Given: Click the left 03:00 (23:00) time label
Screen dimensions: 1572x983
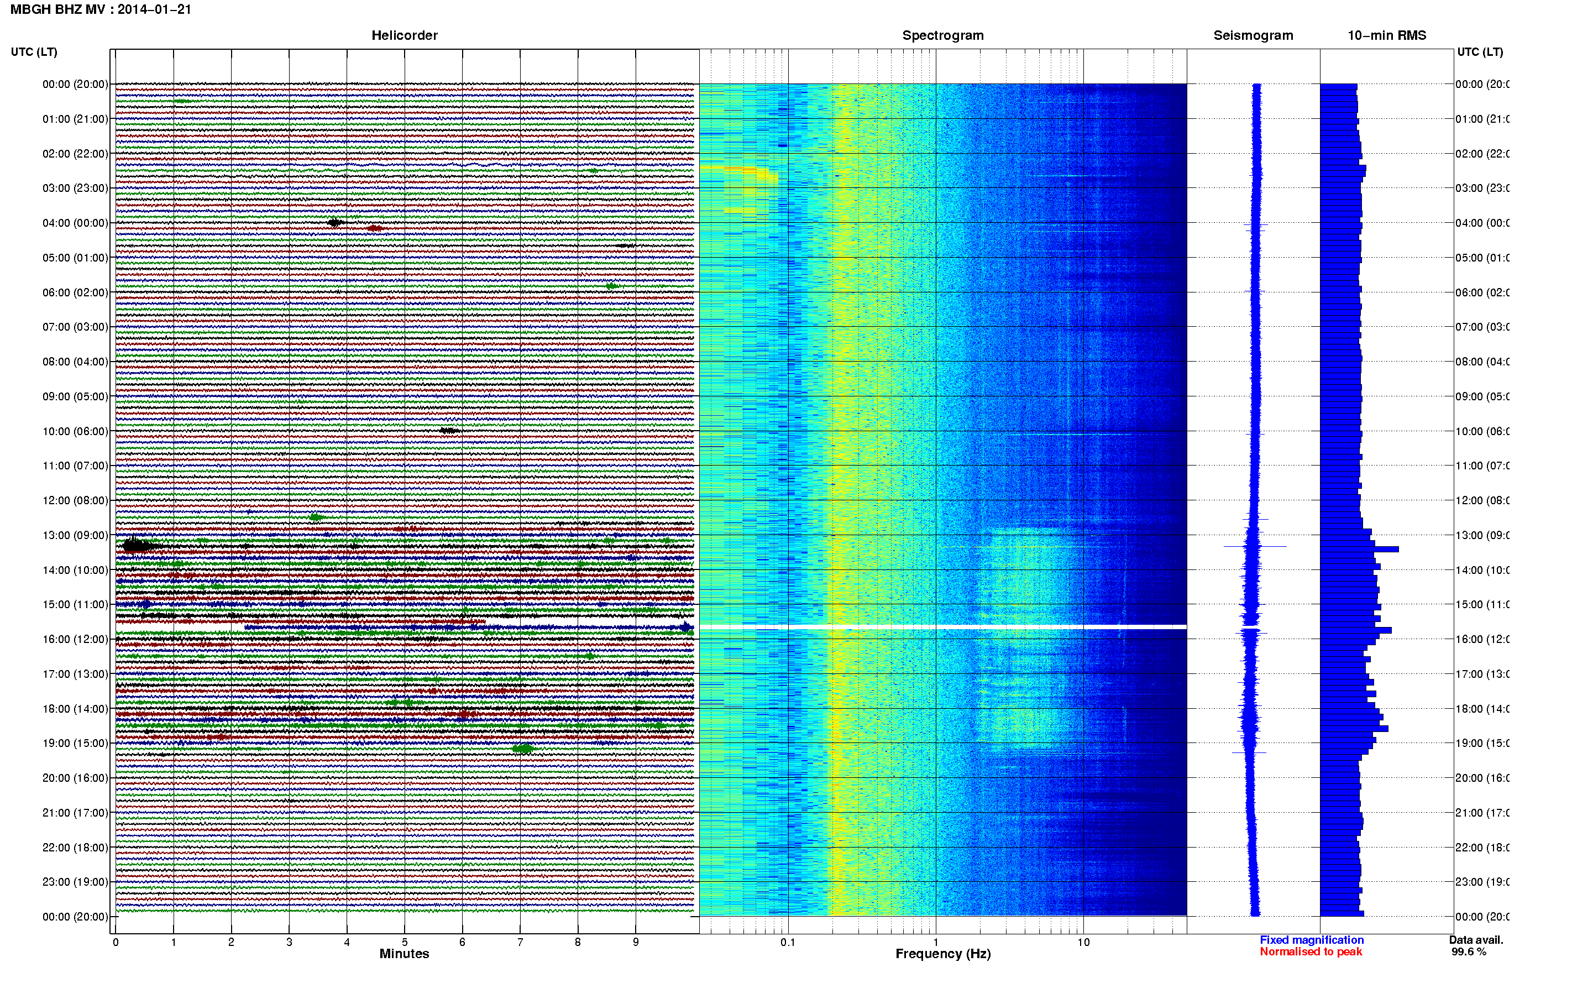Looking at the screenshot, I should 75,188.
